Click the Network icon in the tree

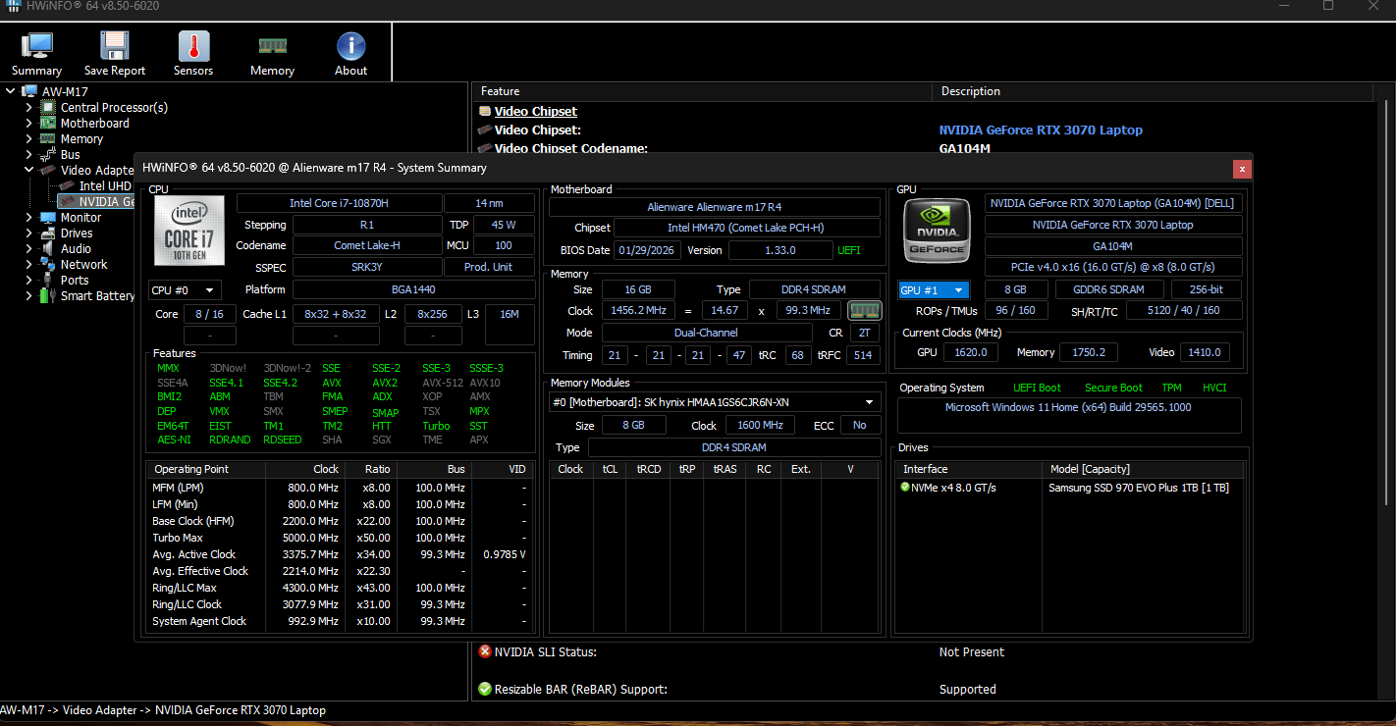coord(47,265)
